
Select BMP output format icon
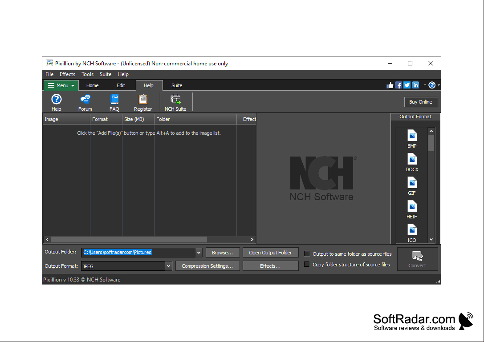(412, 139)
